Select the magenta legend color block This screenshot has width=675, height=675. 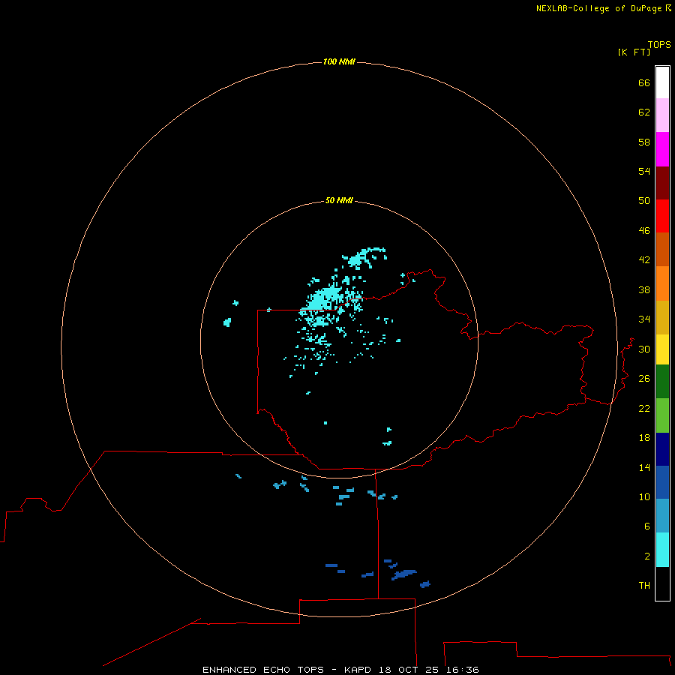tap(662, 149)
